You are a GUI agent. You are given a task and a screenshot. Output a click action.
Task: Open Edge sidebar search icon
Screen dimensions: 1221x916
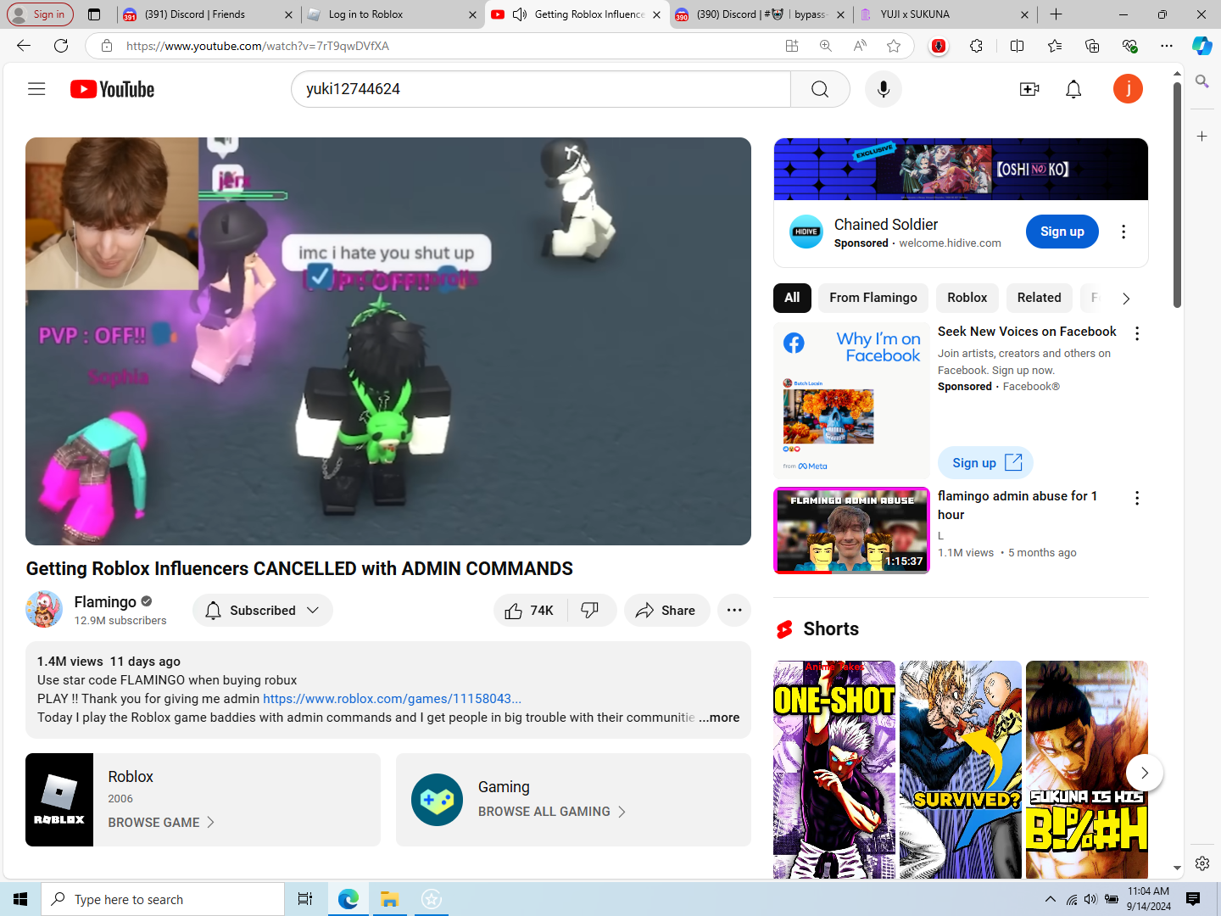tap(1202, 81)
